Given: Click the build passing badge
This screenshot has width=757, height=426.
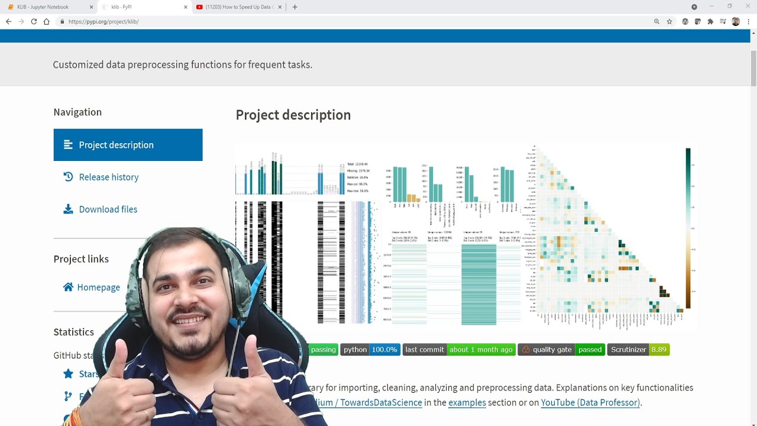Looking at the screenshot, I should coord(323,350).
